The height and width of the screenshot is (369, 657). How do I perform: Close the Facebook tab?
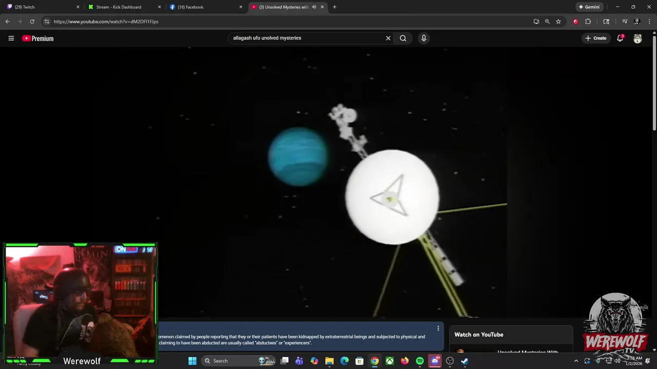241,7
